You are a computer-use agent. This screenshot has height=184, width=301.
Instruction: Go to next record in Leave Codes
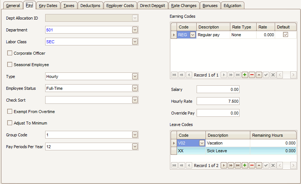coord(224,166)
